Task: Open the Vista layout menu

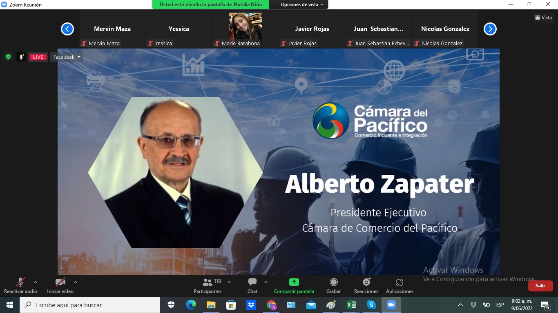Action: (544, 18)
